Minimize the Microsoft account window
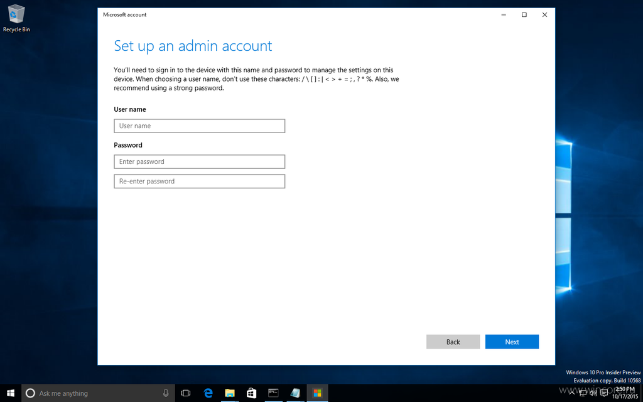This screenshot has height=402, width=643. [x=504, y=15]
